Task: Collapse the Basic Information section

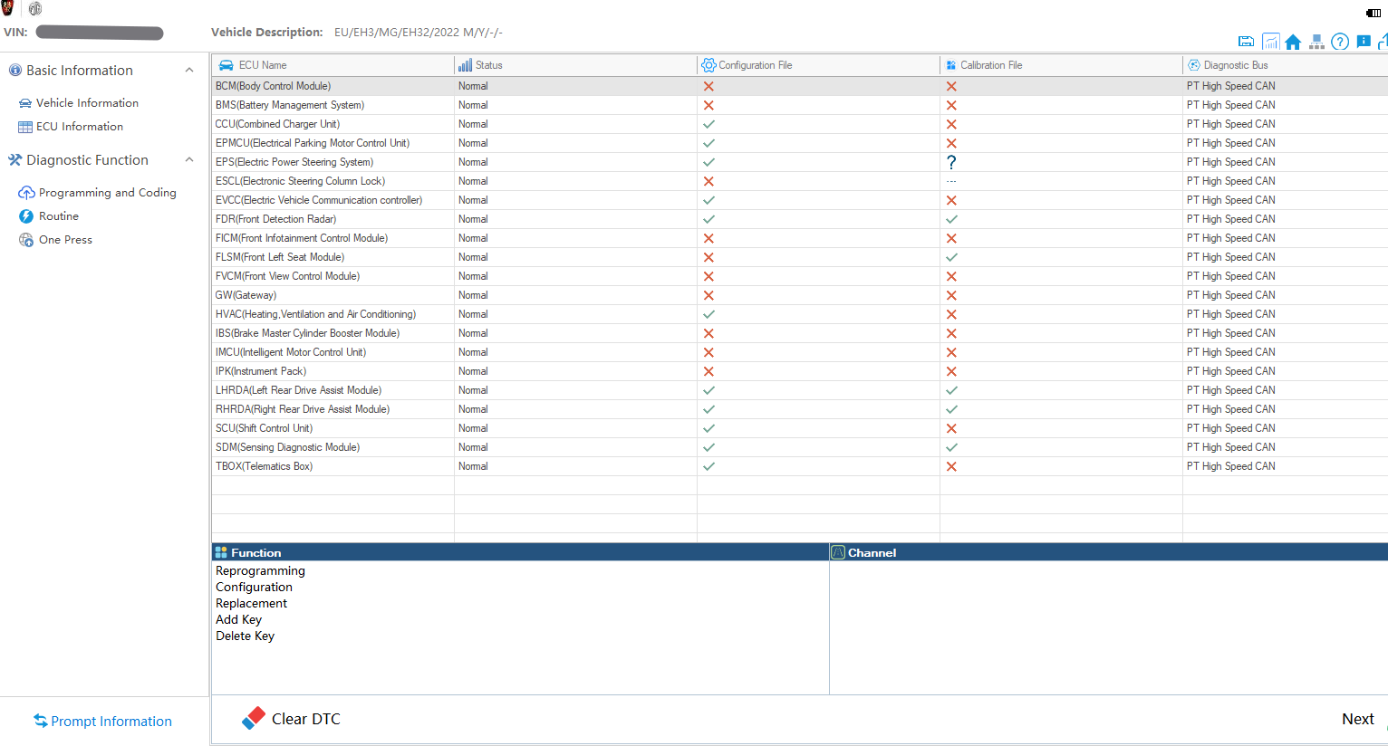Action: 189,71
